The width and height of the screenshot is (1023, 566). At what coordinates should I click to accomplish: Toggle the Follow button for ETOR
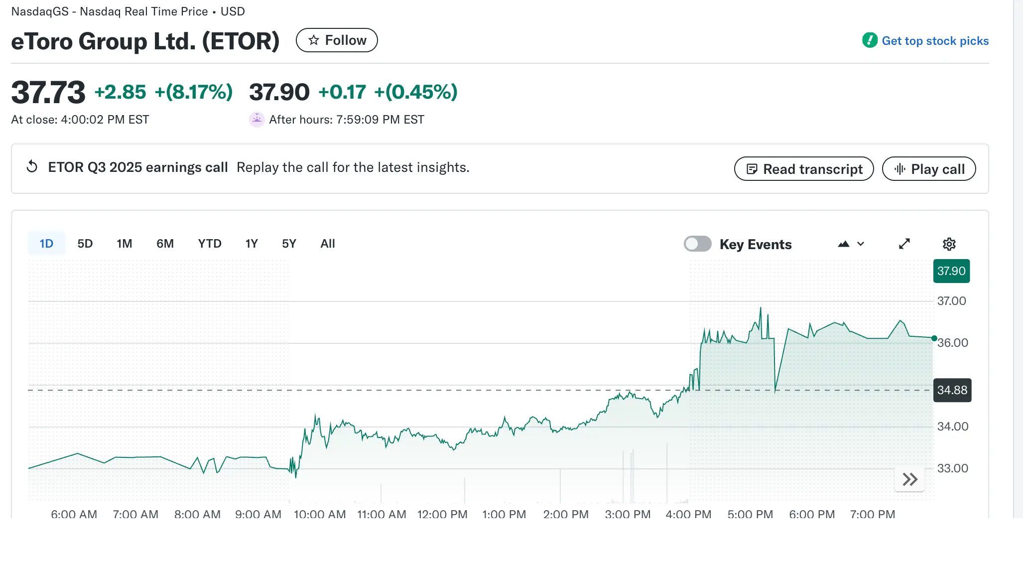337,40
